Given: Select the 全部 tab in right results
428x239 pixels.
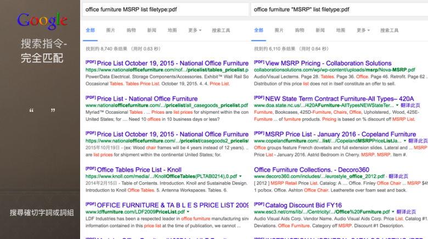Looking at the screenshot, I should point(259,30).
